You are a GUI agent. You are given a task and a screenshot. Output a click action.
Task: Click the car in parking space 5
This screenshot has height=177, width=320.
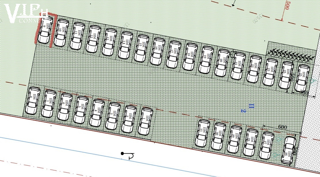(x=81, y=110)
